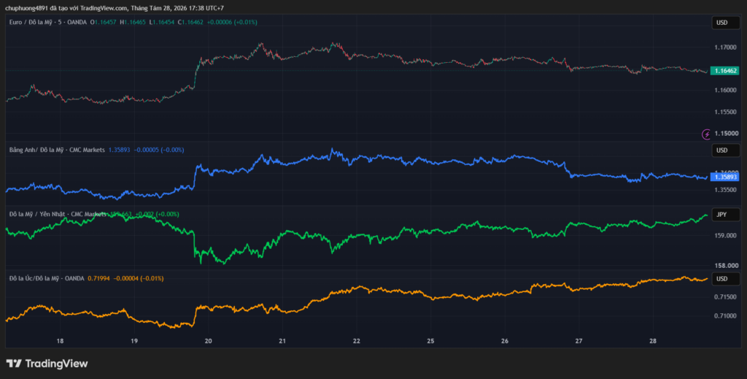
Task: Click the change value −0.00005 (−0.00%)
Action: pos(158,150)
